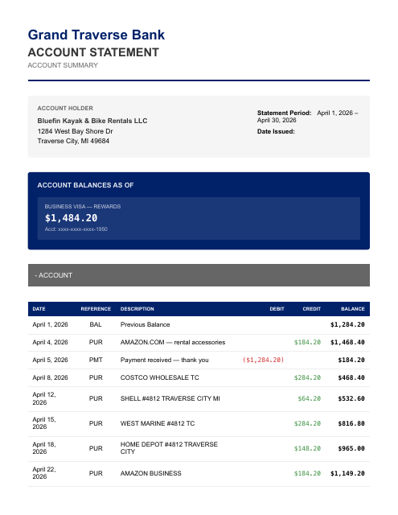Click the REFERENCE column header
This screenshot has width=398, height=515.
[x=96, y=309]
